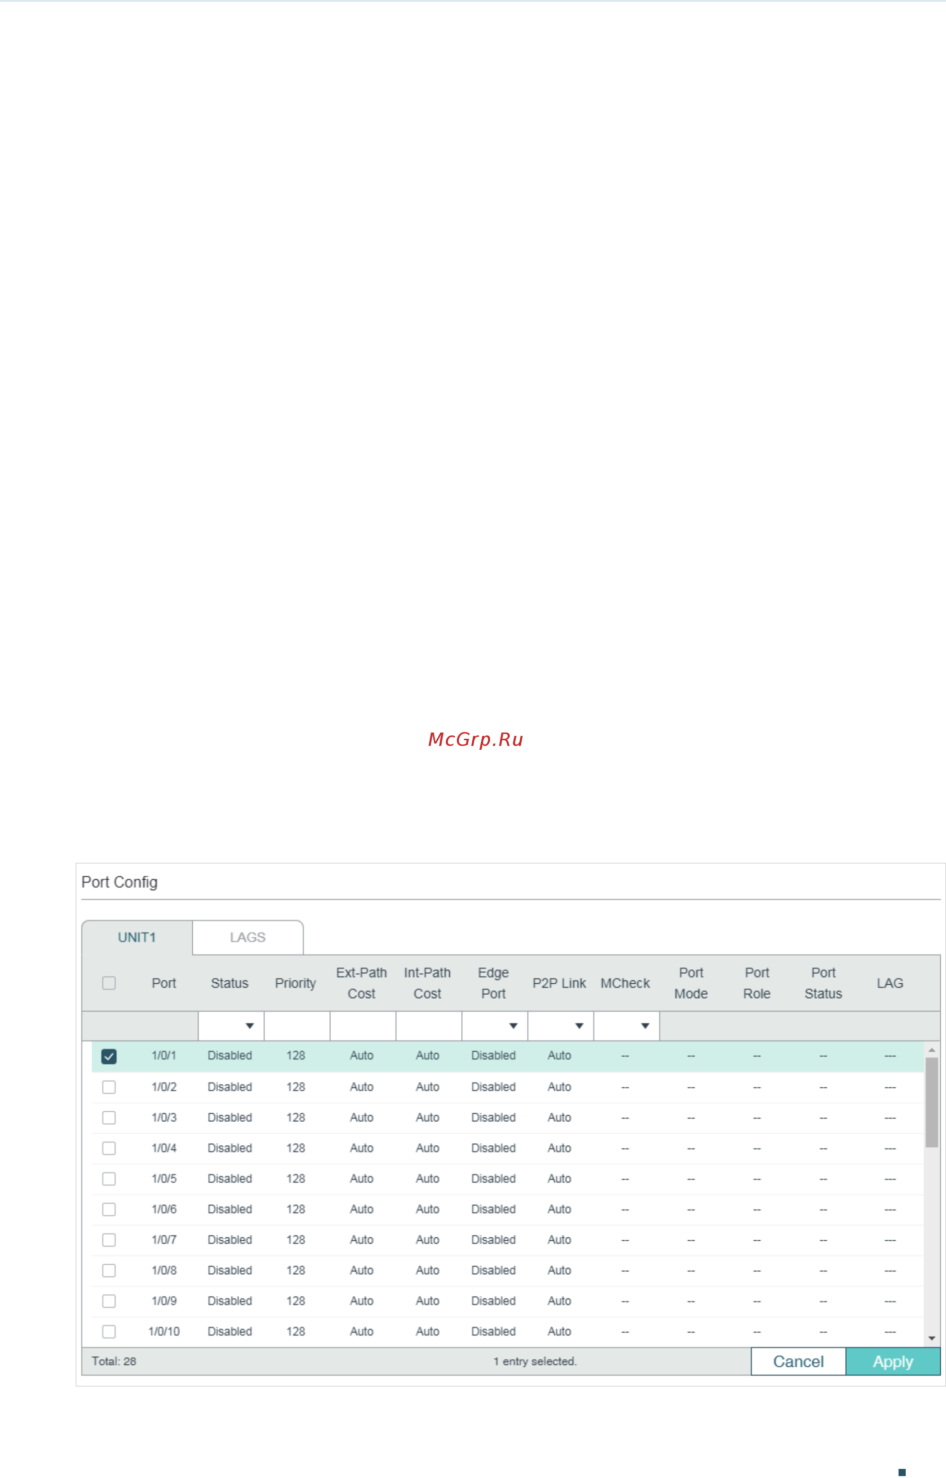
Task: Click the Total: 28 status text
Action: tap(114, 1362)
